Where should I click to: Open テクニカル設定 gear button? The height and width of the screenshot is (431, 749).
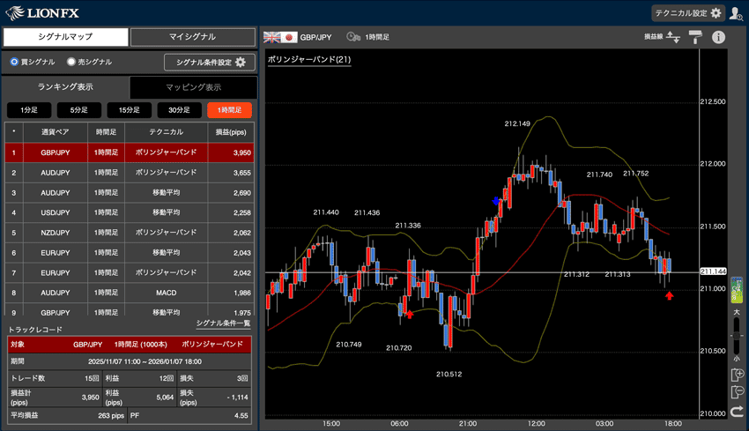click(688, 13)
